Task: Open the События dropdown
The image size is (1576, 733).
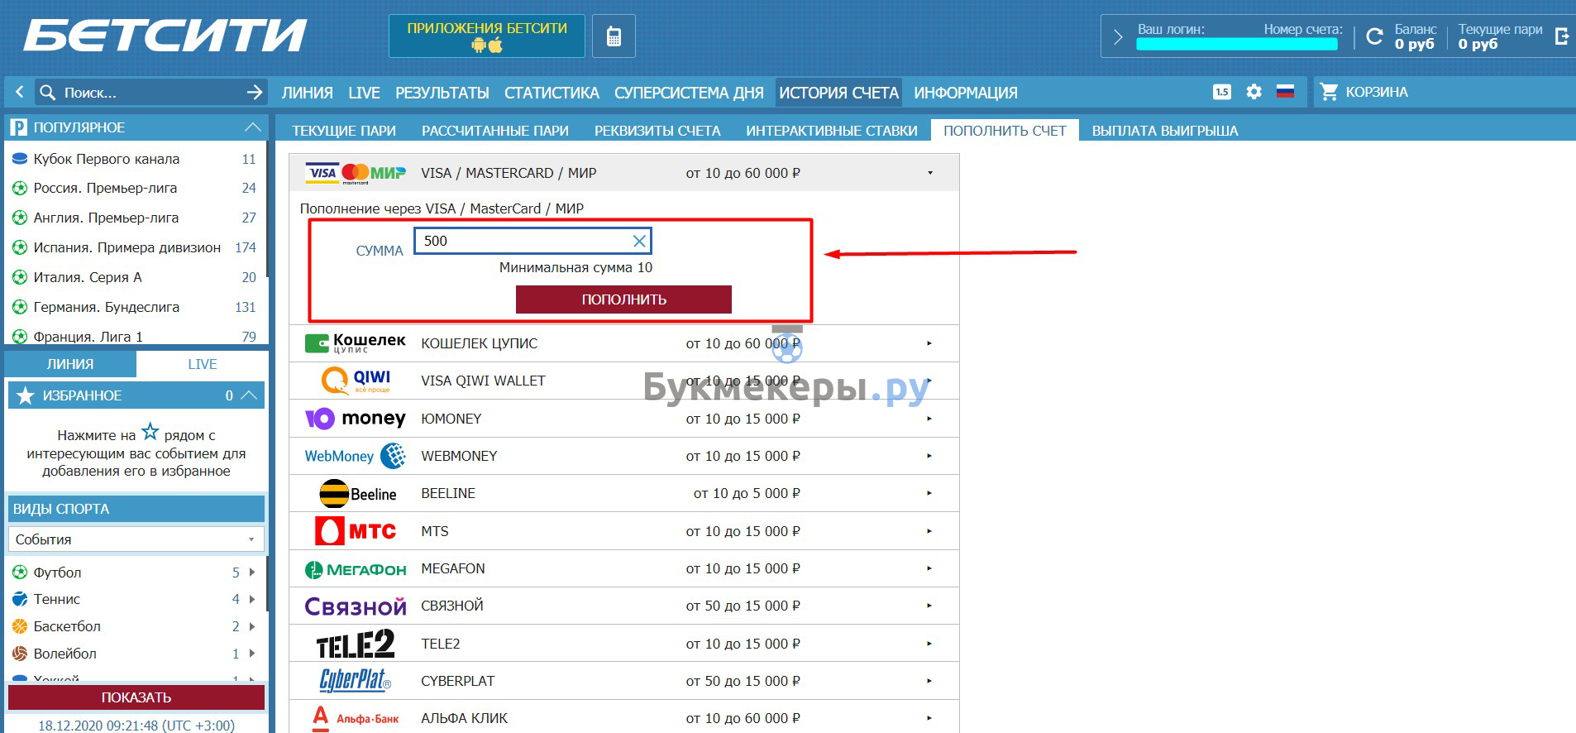Action: point(136,539)
